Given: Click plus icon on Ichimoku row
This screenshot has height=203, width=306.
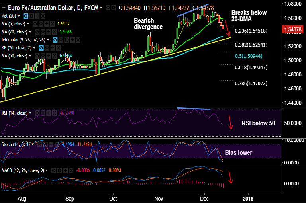Looking at the screenshot, I should pos(73,40).
